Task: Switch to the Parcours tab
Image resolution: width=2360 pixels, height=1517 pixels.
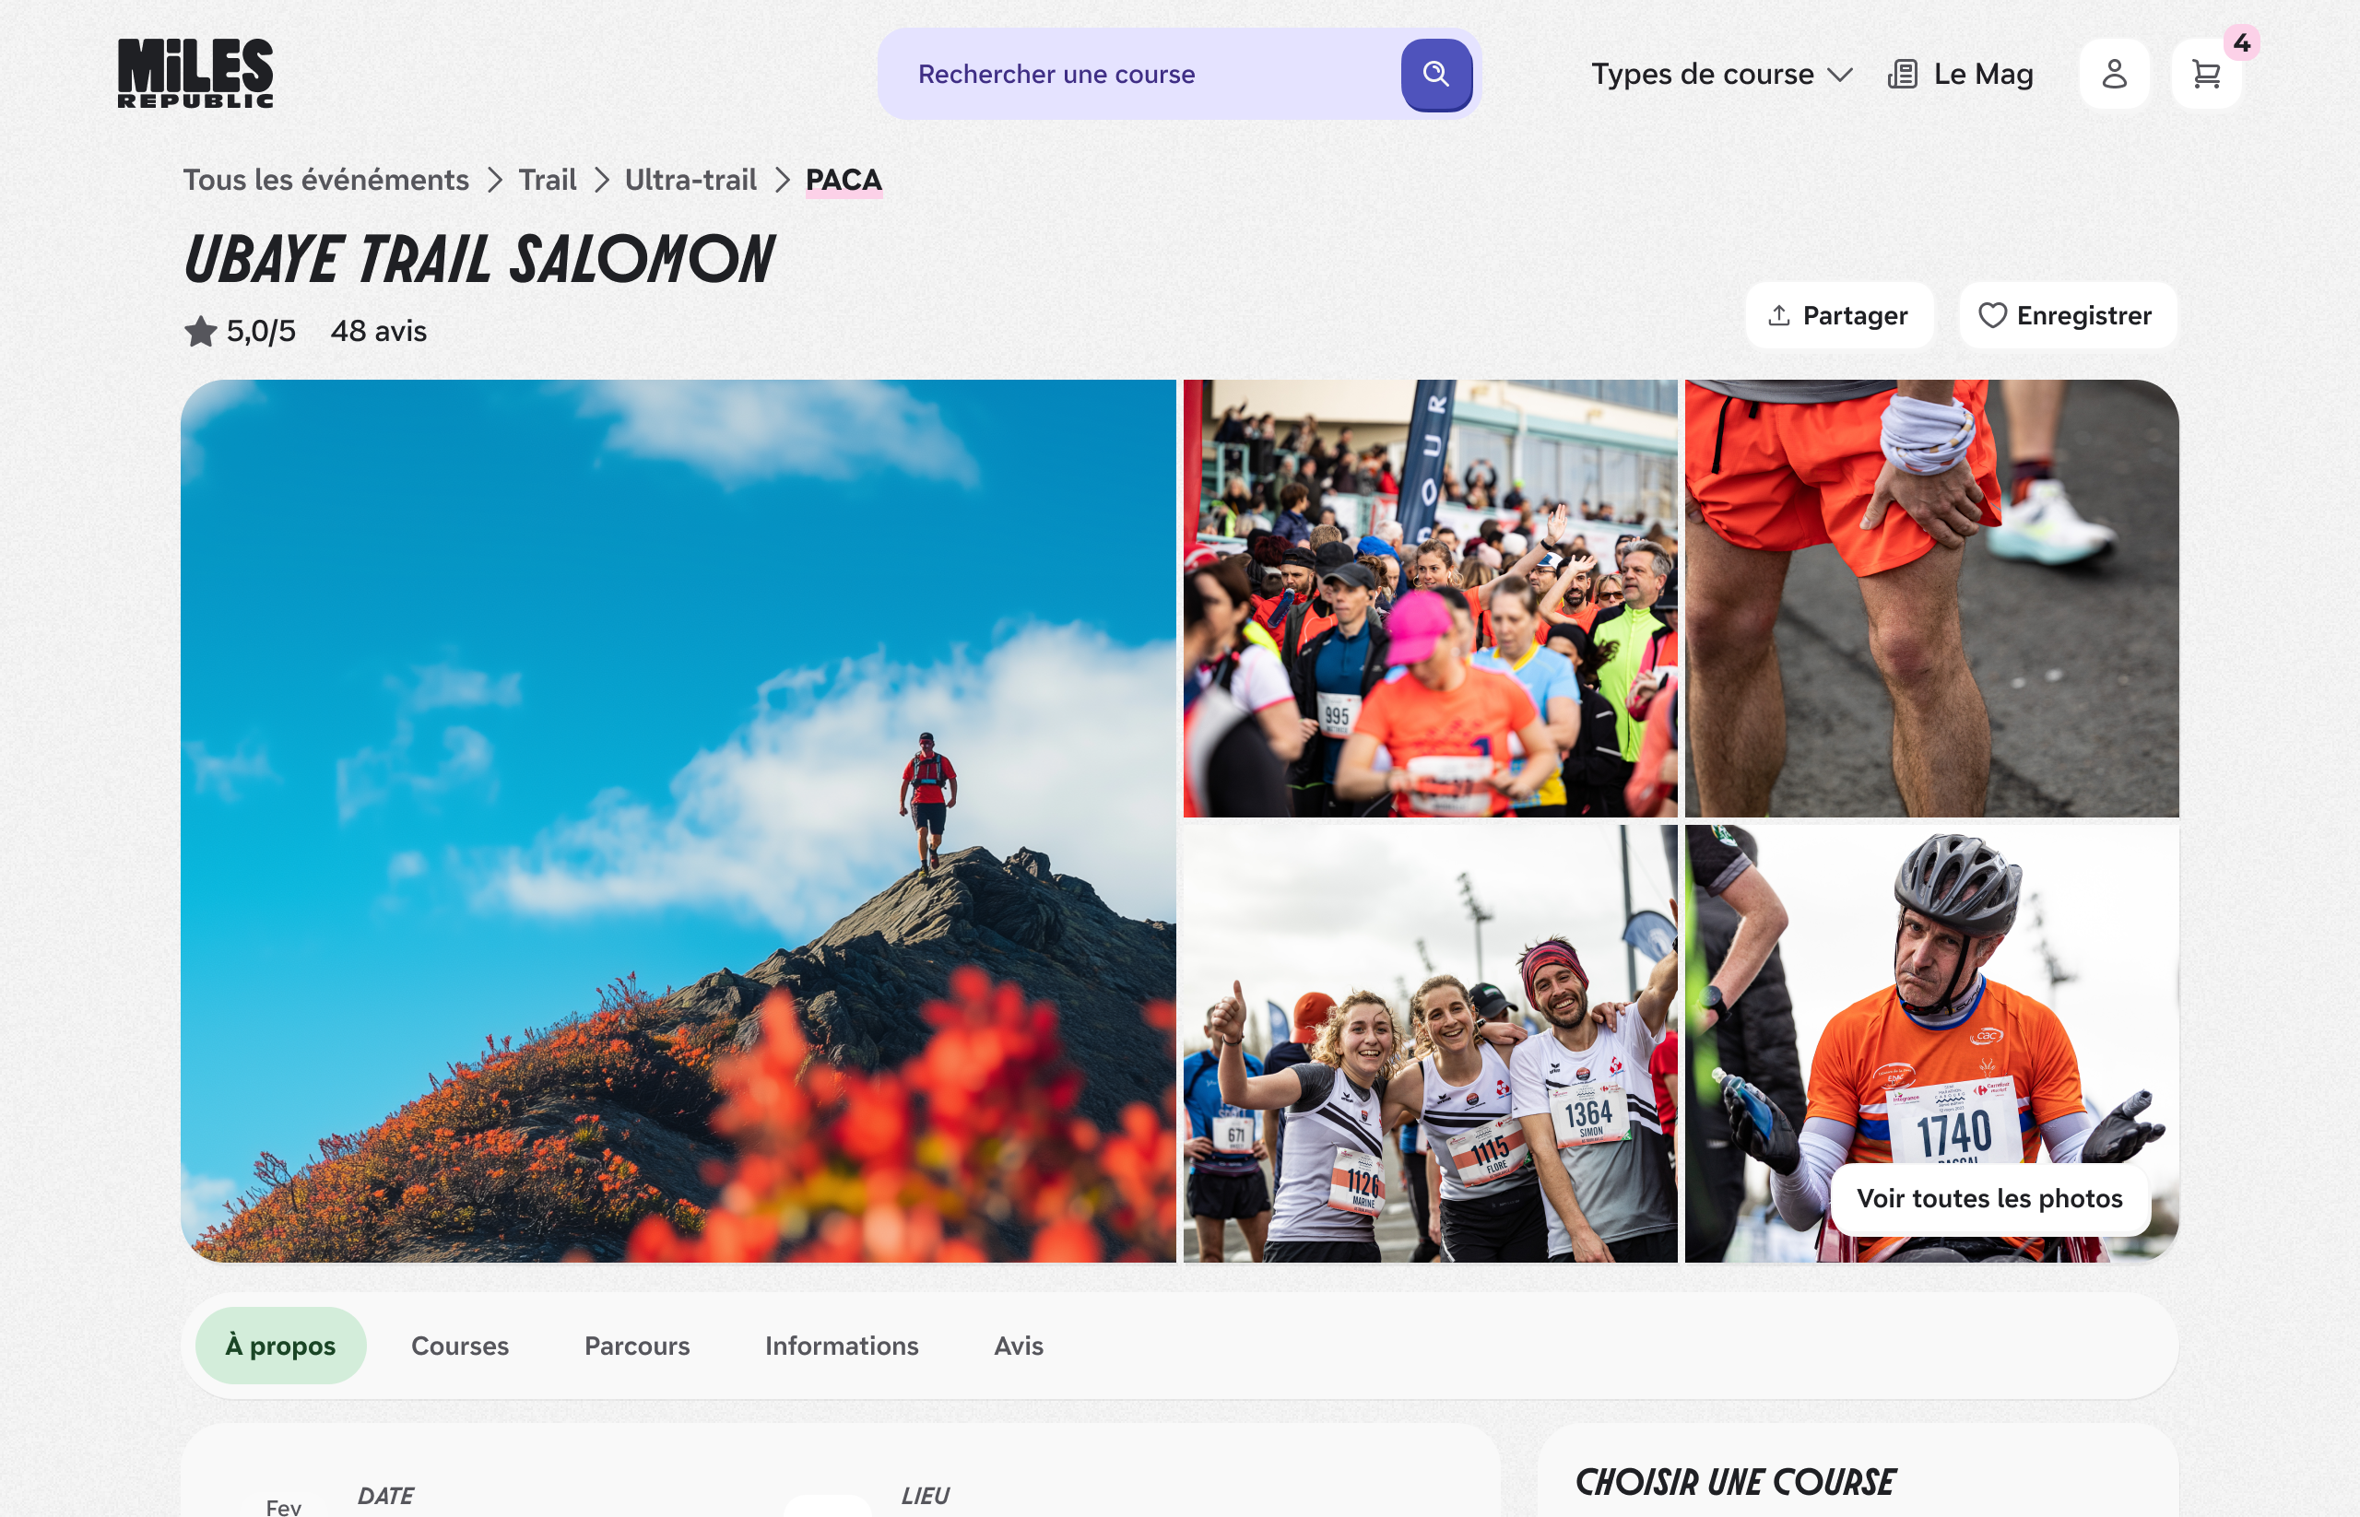Action: [637, 1346]
